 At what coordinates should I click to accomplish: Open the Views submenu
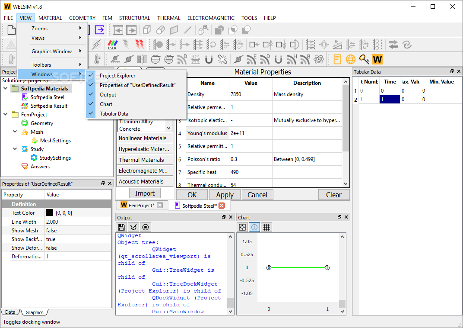pos(52,38)
